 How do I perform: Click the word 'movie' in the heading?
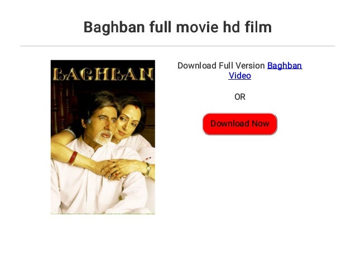pos(195,27)
